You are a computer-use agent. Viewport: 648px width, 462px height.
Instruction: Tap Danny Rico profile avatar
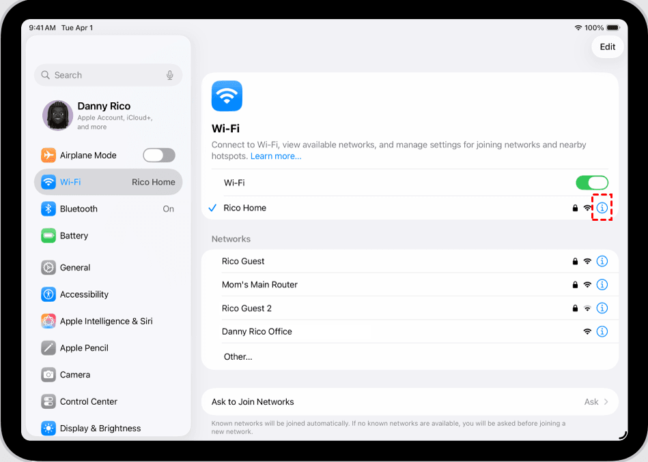58,116
